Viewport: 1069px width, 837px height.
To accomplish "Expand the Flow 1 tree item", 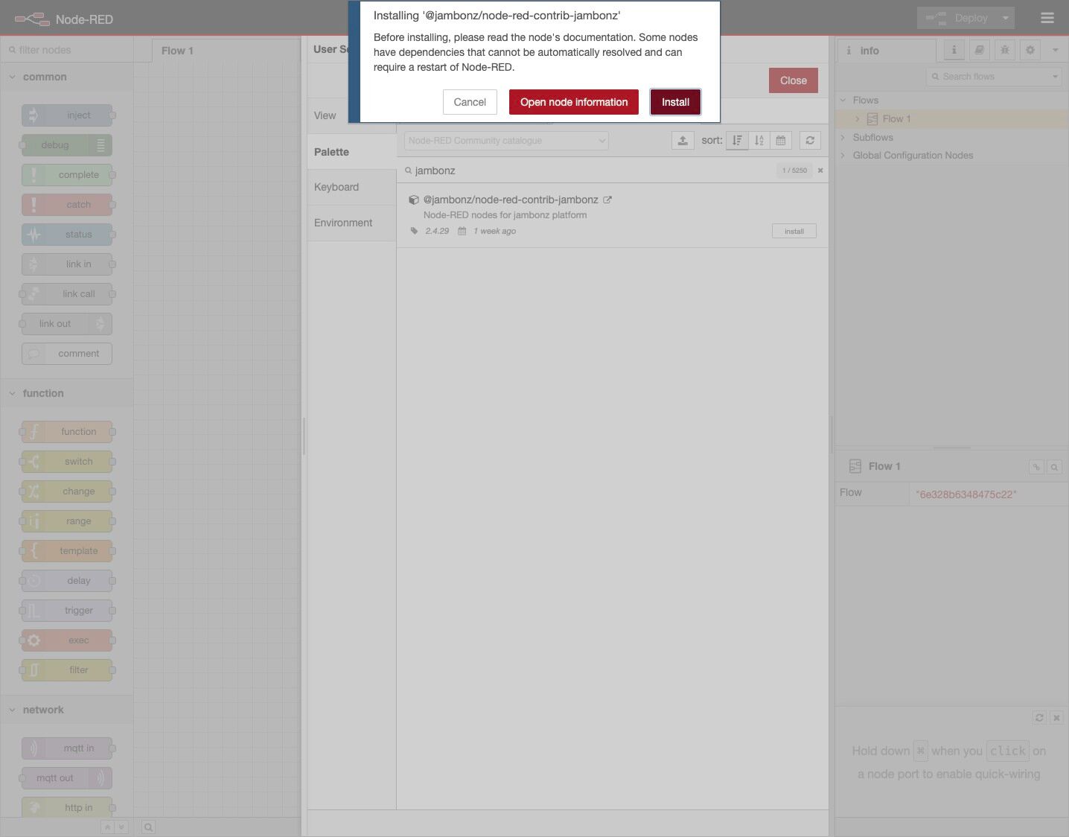I will [x=858, y=119].
